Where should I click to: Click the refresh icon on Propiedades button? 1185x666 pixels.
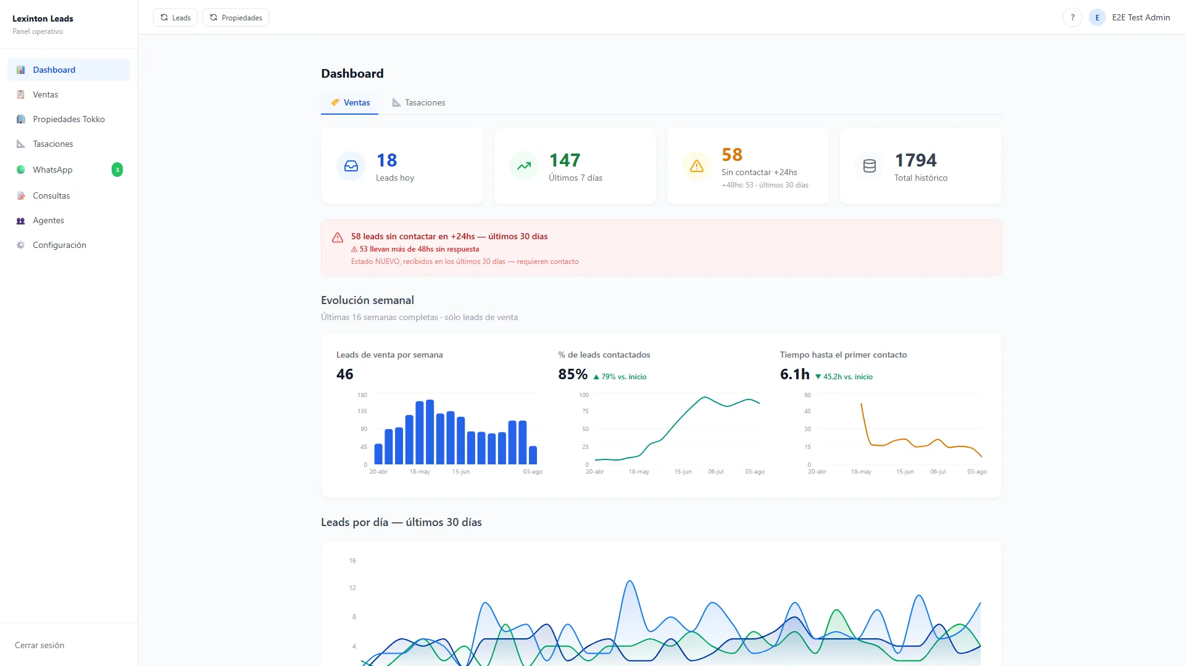pos(214,17)
